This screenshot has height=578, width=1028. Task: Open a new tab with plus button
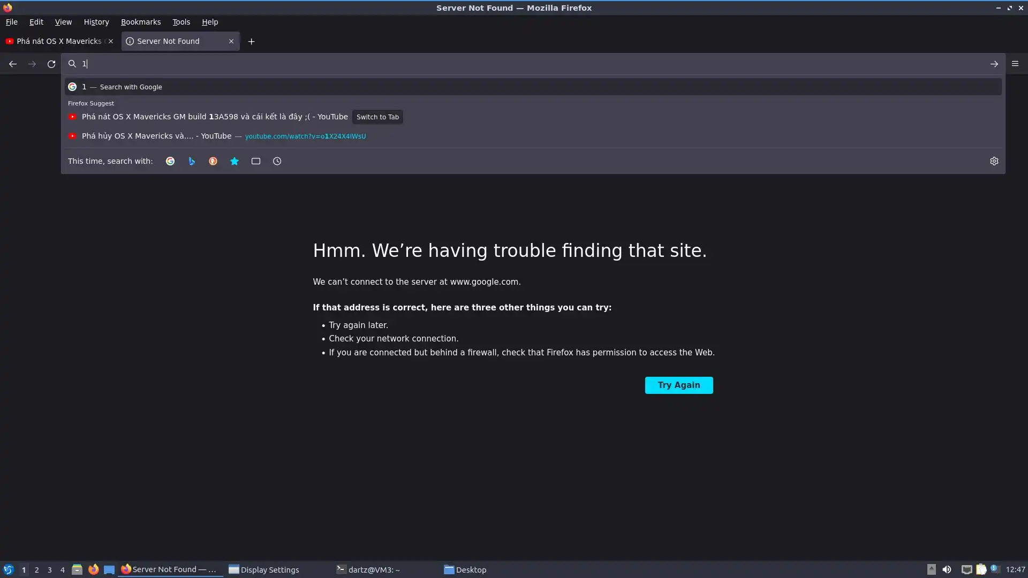click(x=251, y=42)
